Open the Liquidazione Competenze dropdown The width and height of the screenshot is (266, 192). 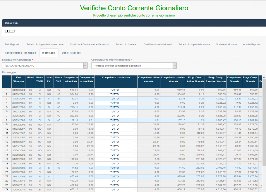(x=45, y=66)
